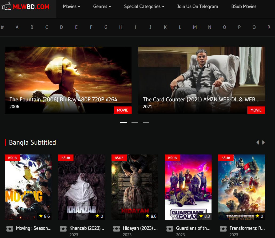Open Khanzab poster thumbnail
Image resolution: width=275 pixels, height=238 pixels.
(x=82, y=187)
